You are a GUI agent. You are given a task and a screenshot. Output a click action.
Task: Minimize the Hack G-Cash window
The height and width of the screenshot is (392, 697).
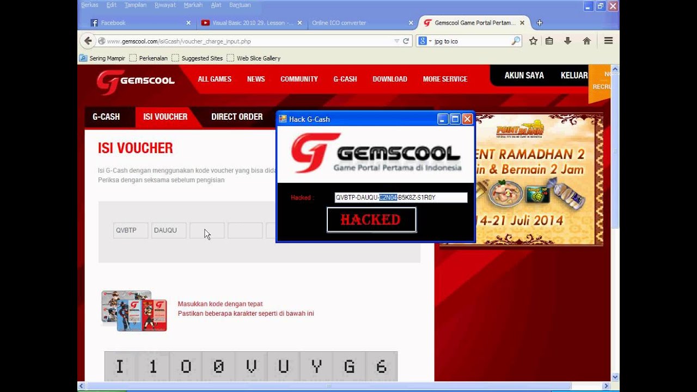[443, 119]
